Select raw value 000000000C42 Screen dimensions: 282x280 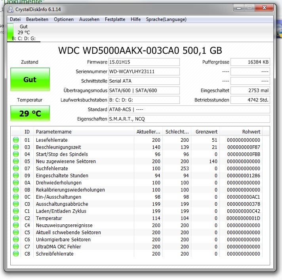(x=244, y=211)
